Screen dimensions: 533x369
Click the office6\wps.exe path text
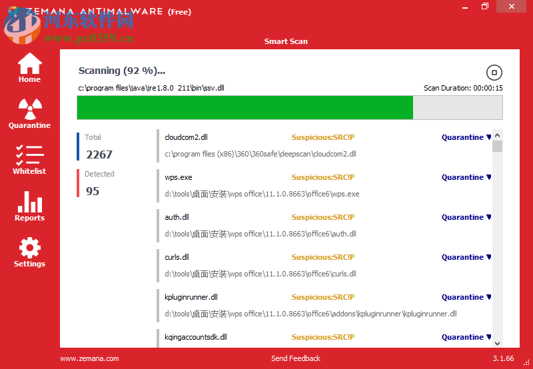[262, 194]
